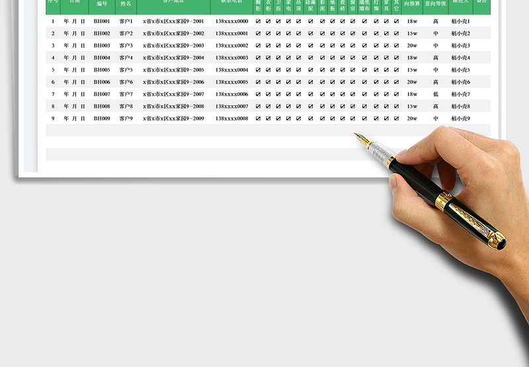Select budget cell 15w in row BH002
Viewport: 529px width, 367px height.
[x=412, y=34]
